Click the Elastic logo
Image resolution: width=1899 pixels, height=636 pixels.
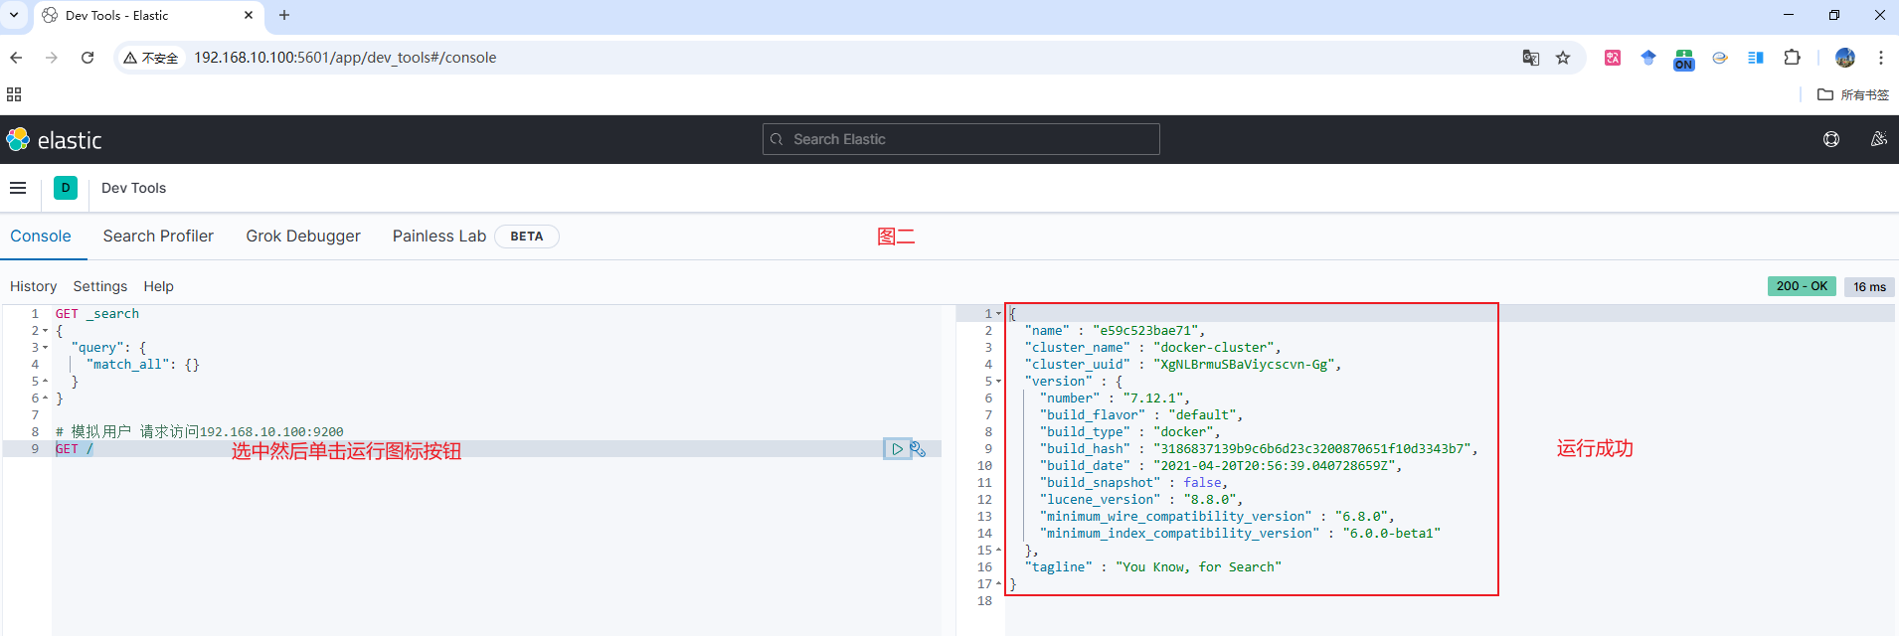[x=55, y=140]
